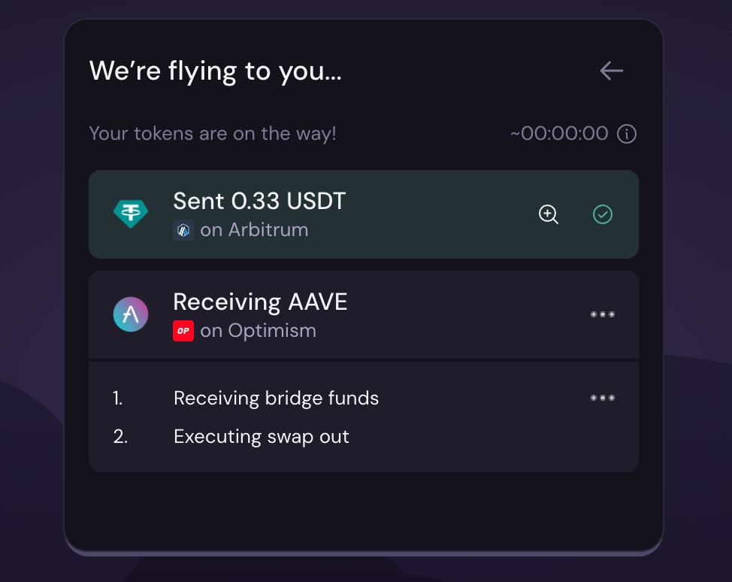Click the magnifier icon on the Sent row
The image size is (732, 582).
[x=549, y=214]
